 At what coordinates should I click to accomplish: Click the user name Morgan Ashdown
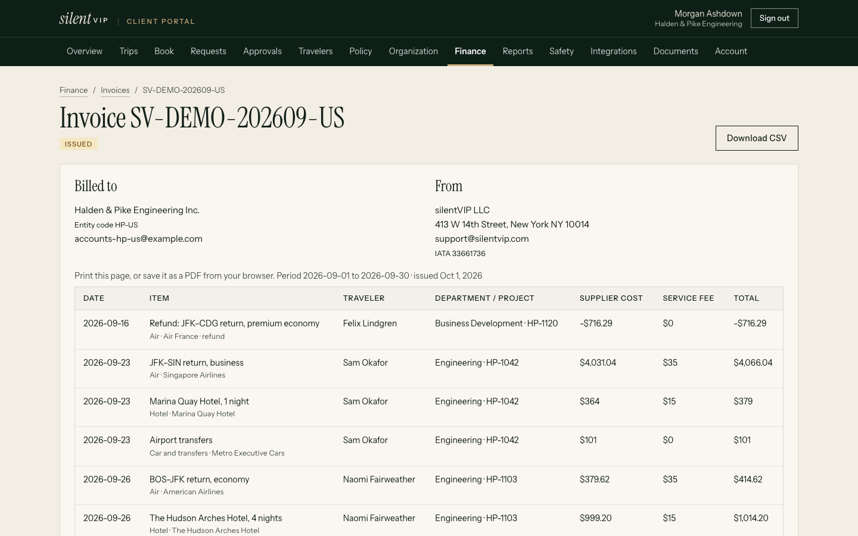click(x=708, y=14)
